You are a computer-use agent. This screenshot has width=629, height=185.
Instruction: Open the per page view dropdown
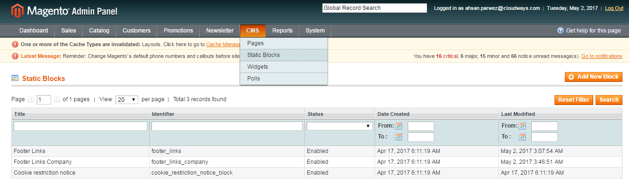[127, 100]
